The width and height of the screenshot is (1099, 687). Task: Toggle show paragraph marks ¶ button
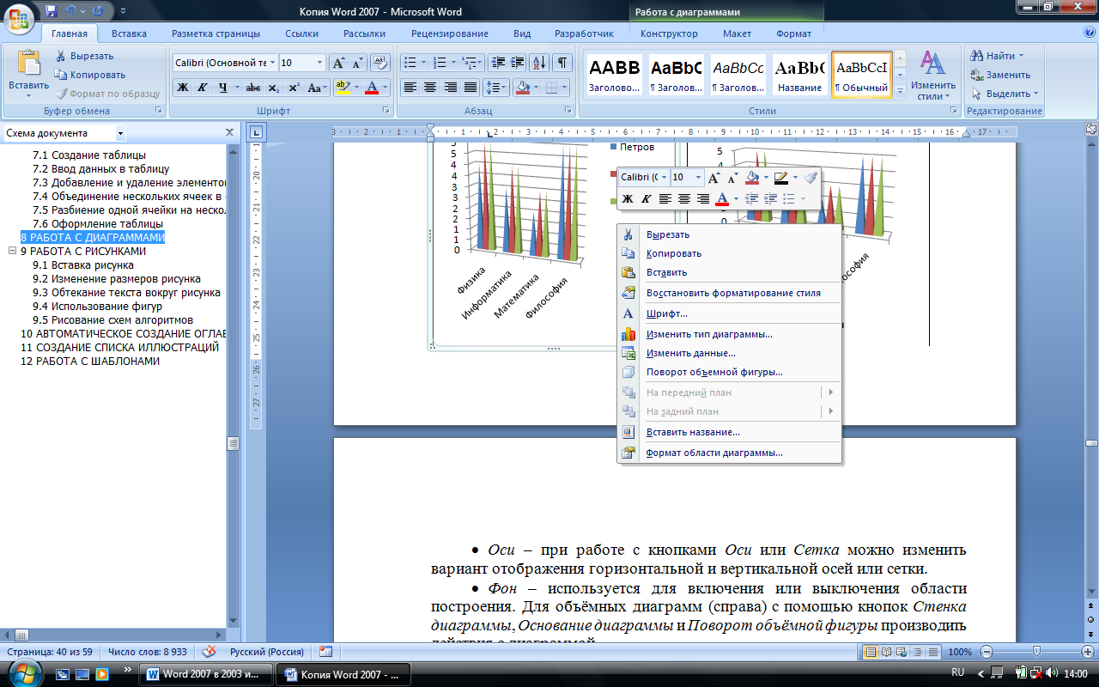562,63
